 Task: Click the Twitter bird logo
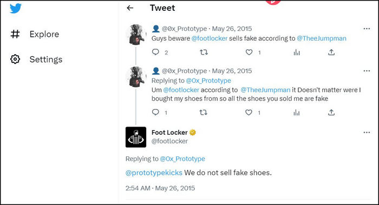(16, 8)
